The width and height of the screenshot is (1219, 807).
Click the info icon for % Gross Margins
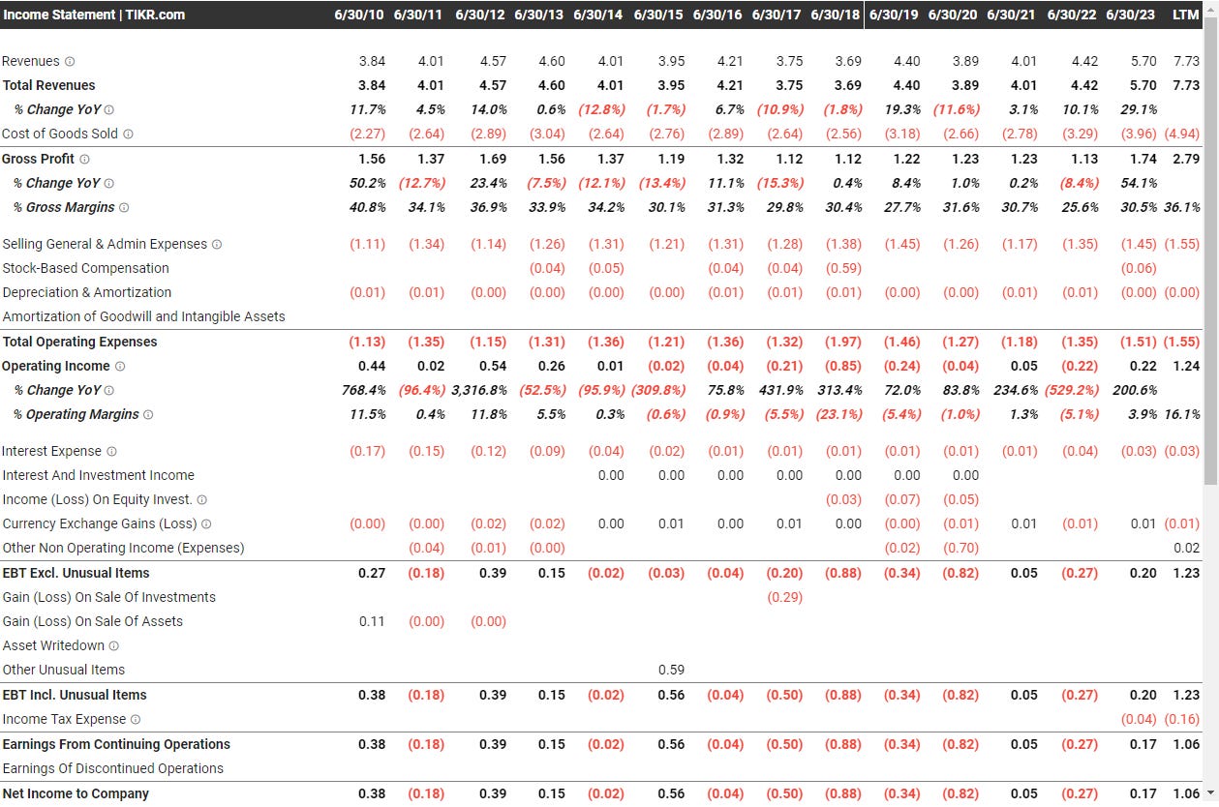[124, 208]
